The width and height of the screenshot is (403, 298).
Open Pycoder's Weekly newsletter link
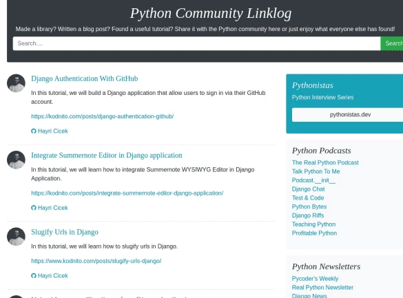(x=315, y=279)
